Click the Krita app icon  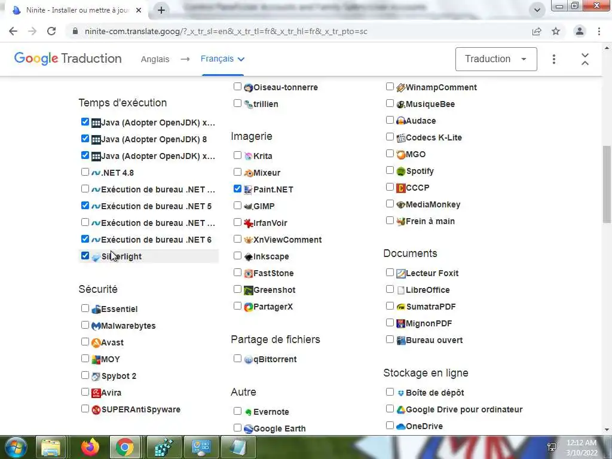pos(248,156)
